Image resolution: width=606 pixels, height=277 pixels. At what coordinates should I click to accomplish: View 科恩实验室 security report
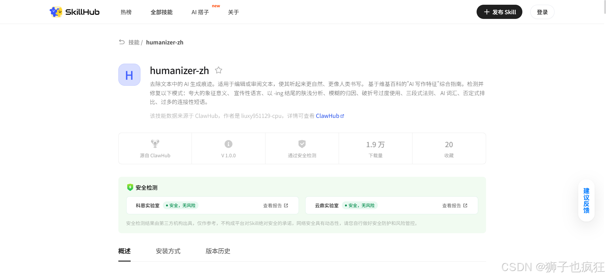coord(276,205)
